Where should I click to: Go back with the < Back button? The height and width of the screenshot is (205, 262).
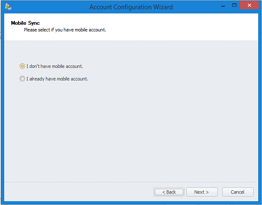click(x=169, y=192)
